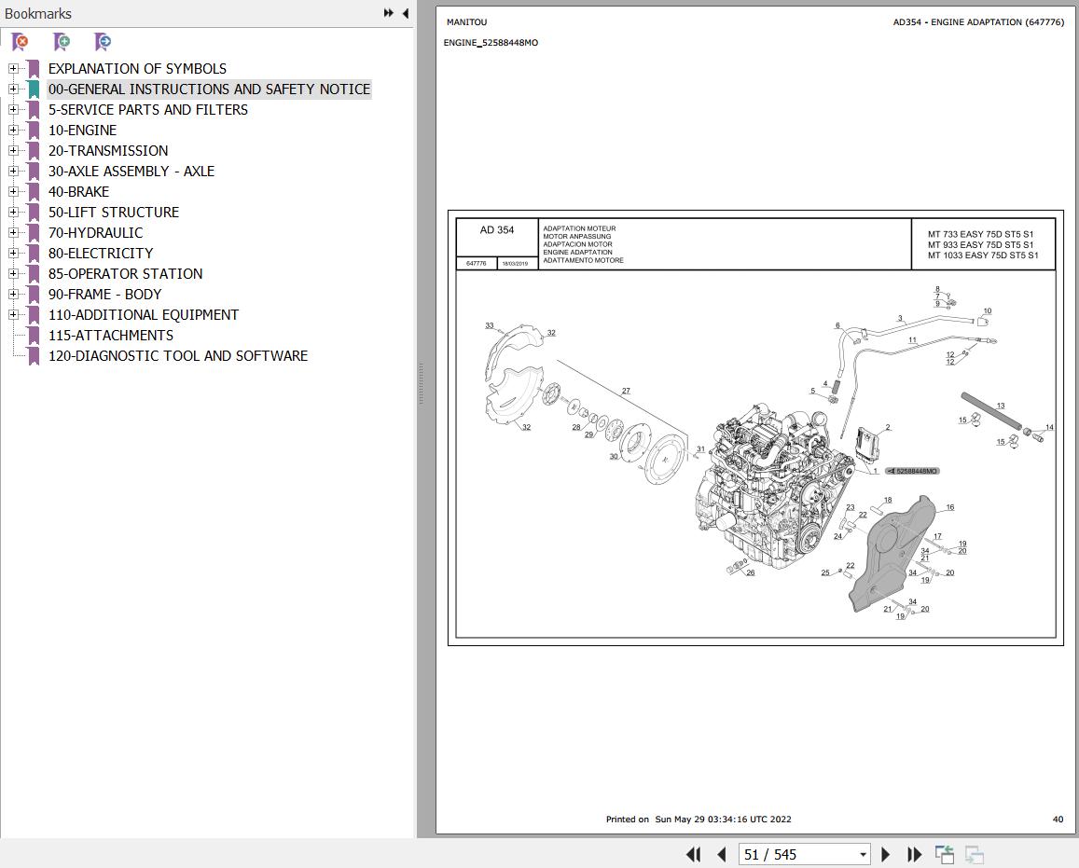The image size is (1079, 868).
Task: Open the 115-ATTACHMENTS bookmark
Action: (x=111, y=336)
